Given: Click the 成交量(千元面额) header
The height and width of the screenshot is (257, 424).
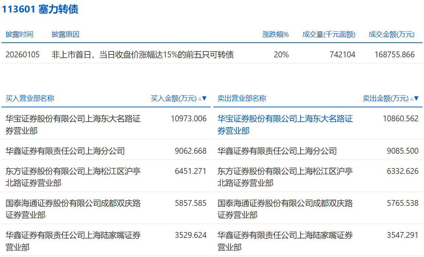Looking at the screenshot, I should click(329, 34).
